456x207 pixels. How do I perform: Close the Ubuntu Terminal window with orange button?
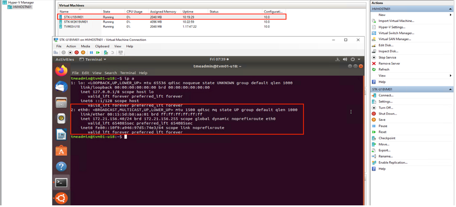[x=361, y=66]
